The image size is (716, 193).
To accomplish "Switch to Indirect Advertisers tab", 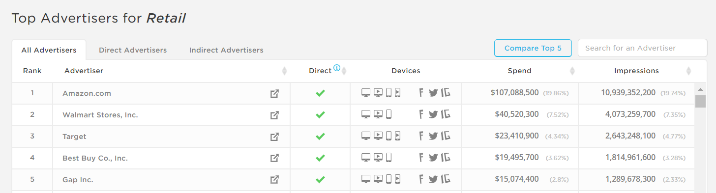I will 226,50.
